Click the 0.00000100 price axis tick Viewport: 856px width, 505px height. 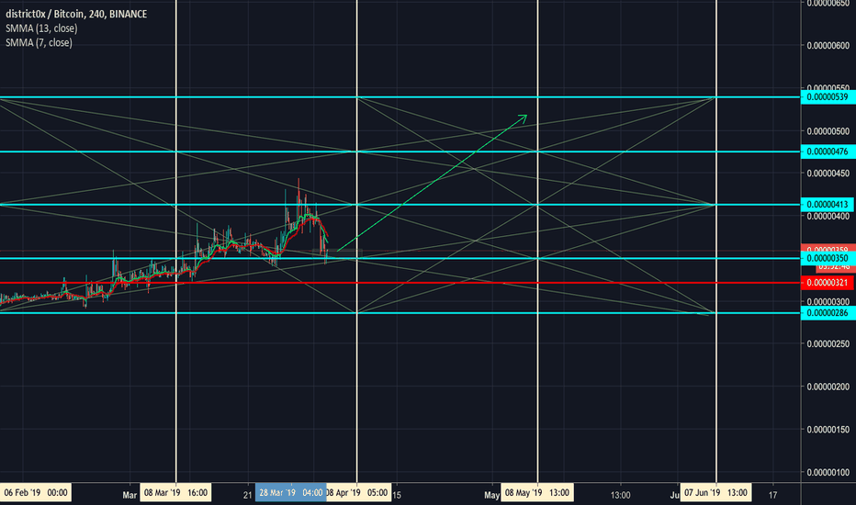[828, 472]
